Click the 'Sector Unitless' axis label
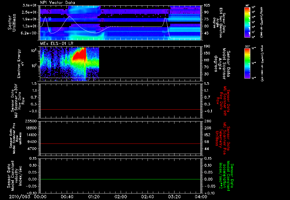This screenshot has width=290, height=200. click(12, 23)
